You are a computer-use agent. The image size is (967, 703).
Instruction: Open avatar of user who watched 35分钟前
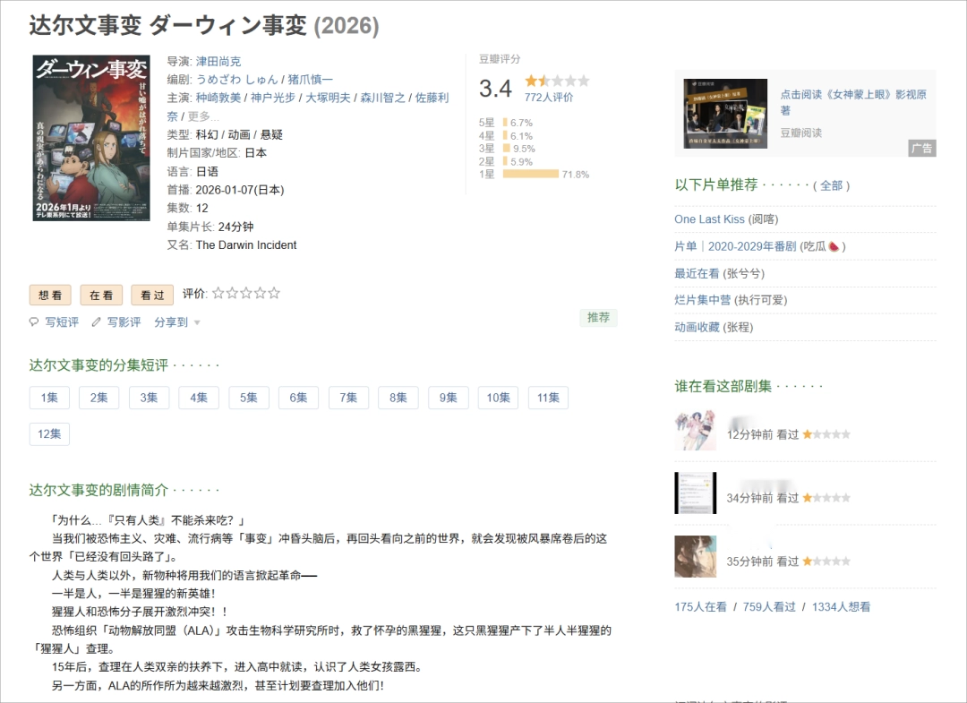click(695, 557)
